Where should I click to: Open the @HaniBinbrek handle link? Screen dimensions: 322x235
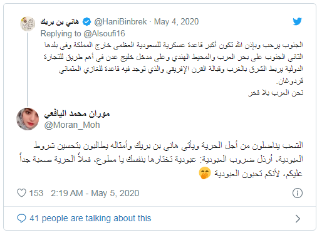[x=120, y=22]
